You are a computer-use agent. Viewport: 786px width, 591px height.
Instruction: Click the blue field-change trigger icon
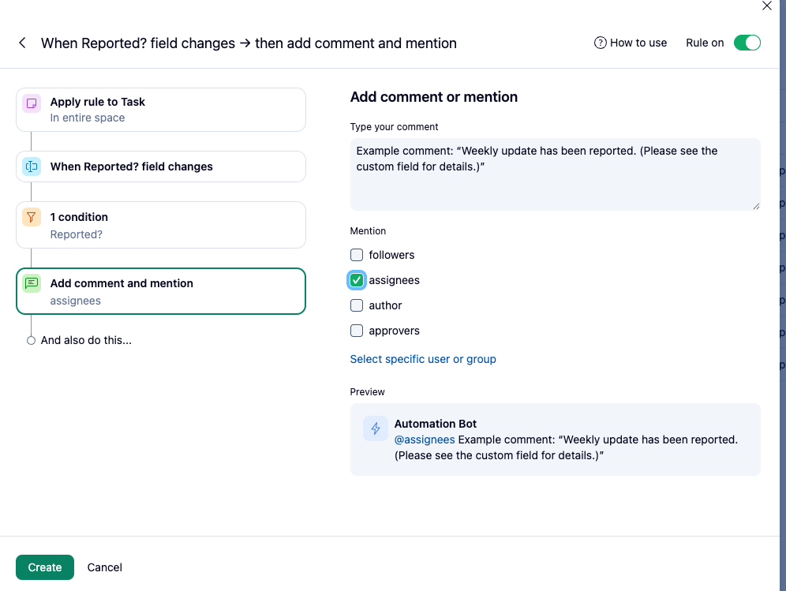(x=32, y=166)
